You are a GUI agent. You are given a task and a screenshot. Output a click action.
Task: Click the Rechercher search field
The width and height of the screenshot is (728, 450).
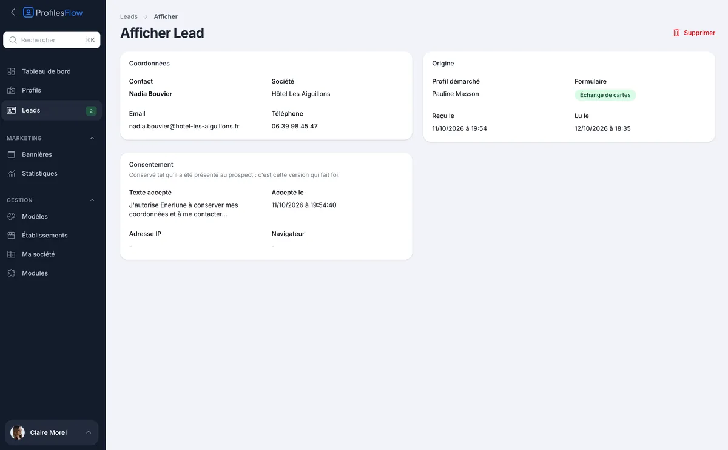coord(52,40)
